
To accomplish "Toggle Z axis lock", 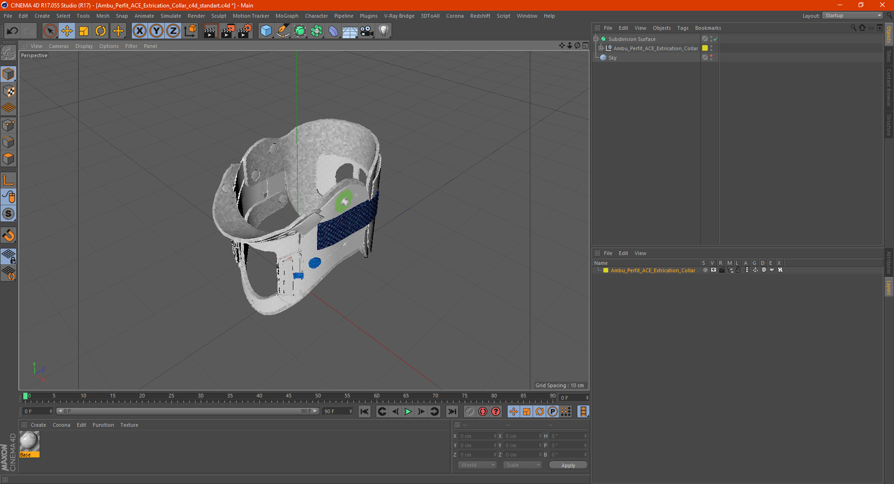I will point(173,31).
